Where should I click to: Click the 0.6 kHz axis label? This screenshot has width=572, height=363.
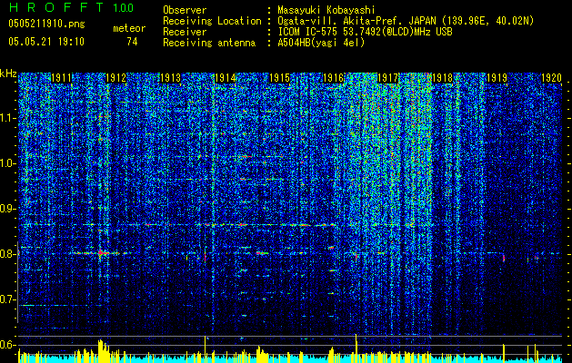pos(8,345)
